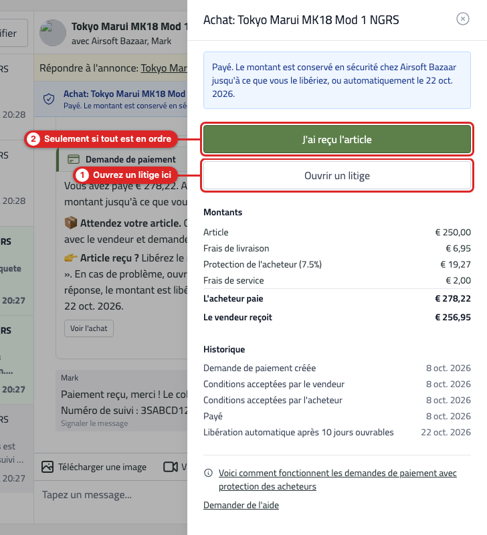This screenshot has height=535, width=487.
Task: Click the blue Payé status notice
Action: coord(337,80)
